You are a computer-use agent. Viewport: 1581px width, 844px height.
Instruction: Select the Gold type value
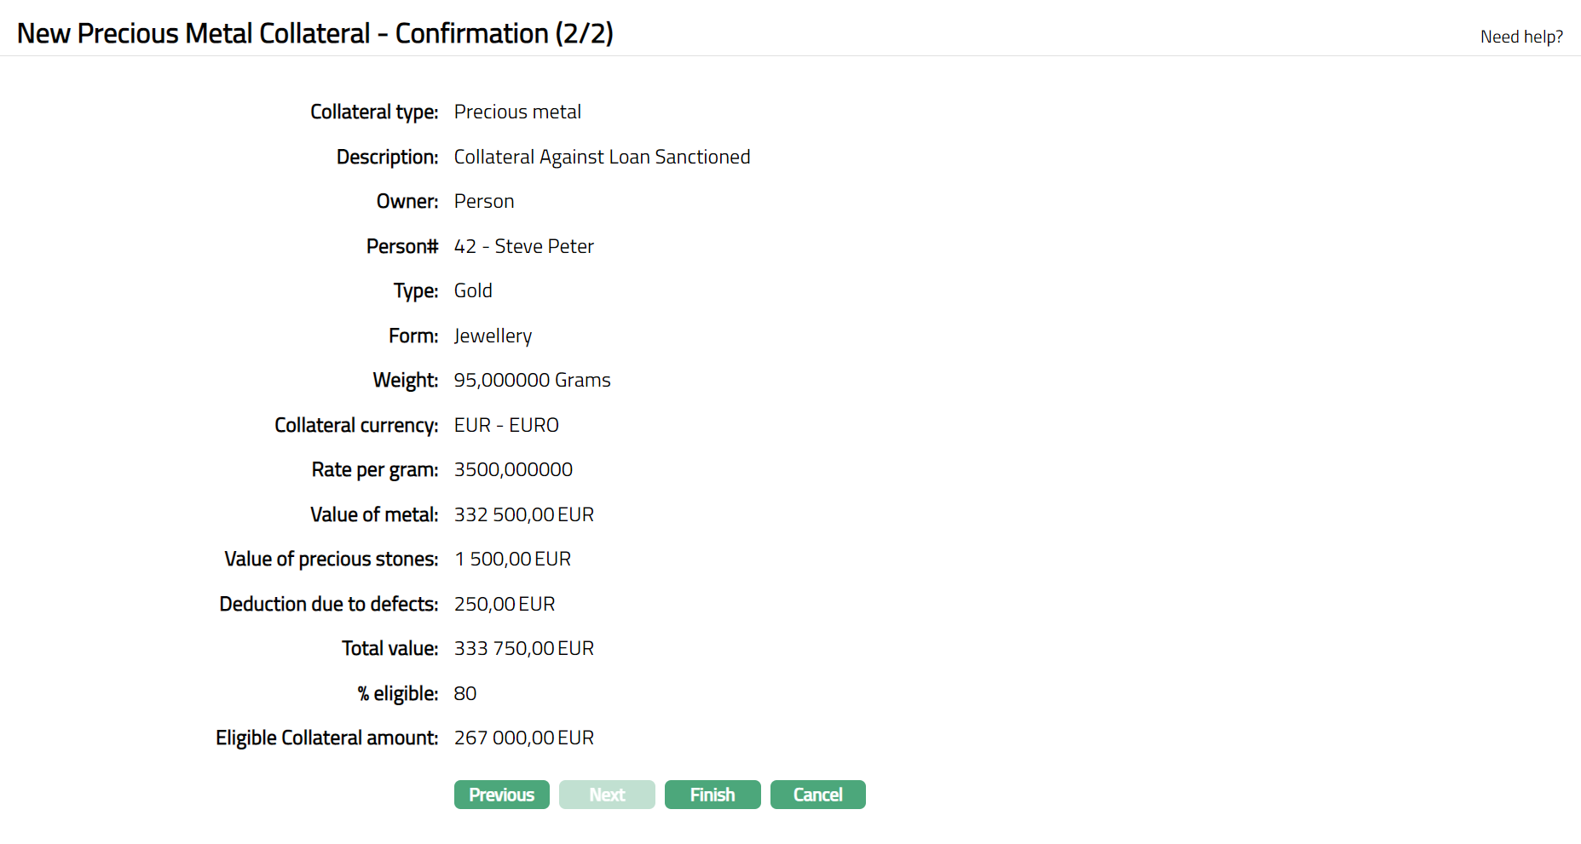point(473,291)
